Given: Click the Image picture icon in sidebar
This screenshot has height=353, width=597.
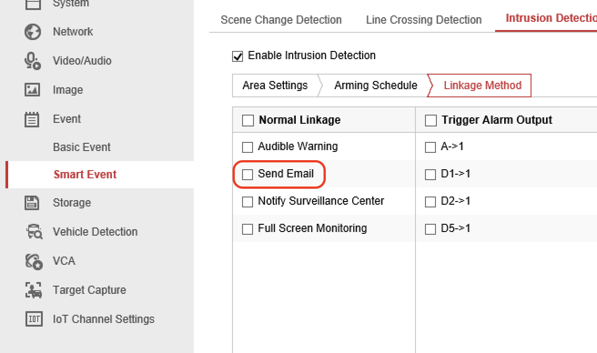Looking at the screenshot, I should pos(33,90).
